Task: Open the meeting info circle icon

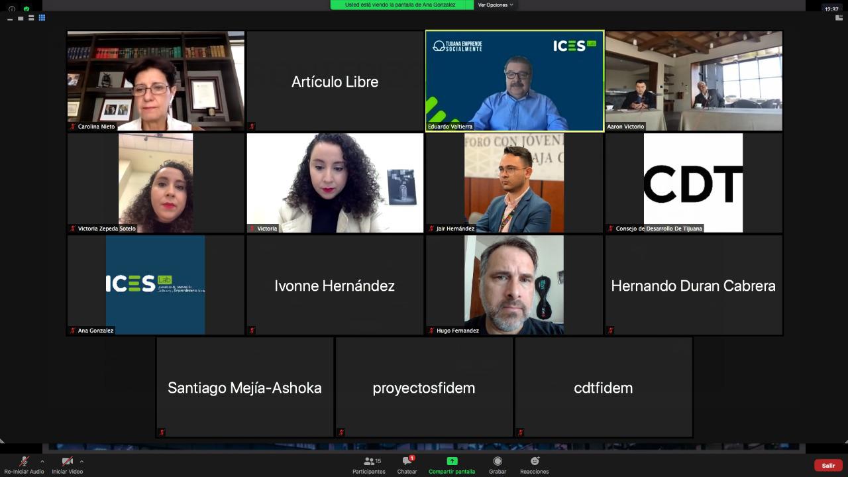Action: click(x=11, y=9)
